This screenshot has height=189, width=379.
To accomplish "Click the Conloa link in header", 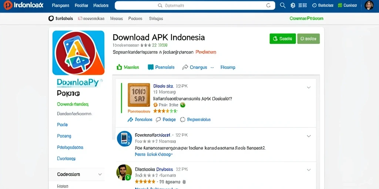I will pyautogui.click(x=347, y=5).
